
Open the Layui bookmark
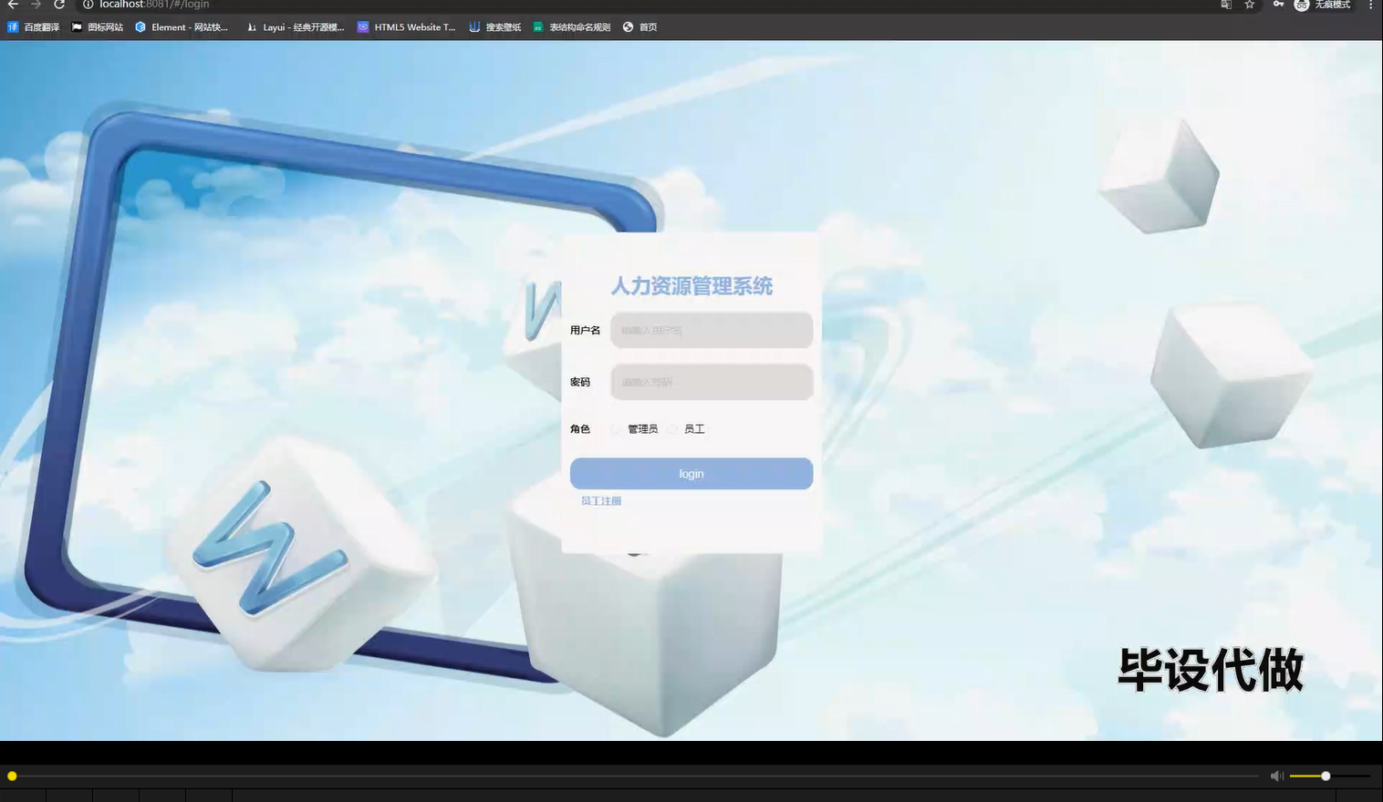click(296, 27)
